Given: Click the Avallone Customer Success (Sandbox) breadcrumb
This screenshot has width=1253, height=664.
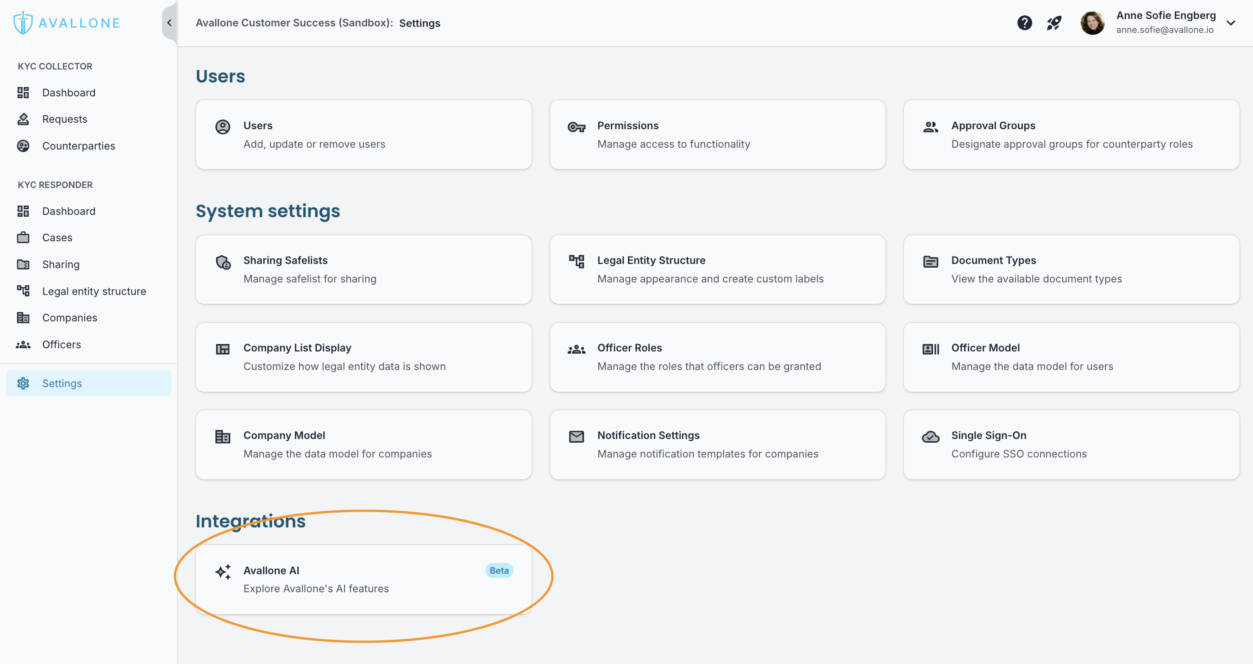Looking at the screenshot, I should point(294,23).
